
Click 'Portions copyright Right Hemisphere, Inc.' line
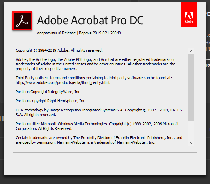pos(51,101)
